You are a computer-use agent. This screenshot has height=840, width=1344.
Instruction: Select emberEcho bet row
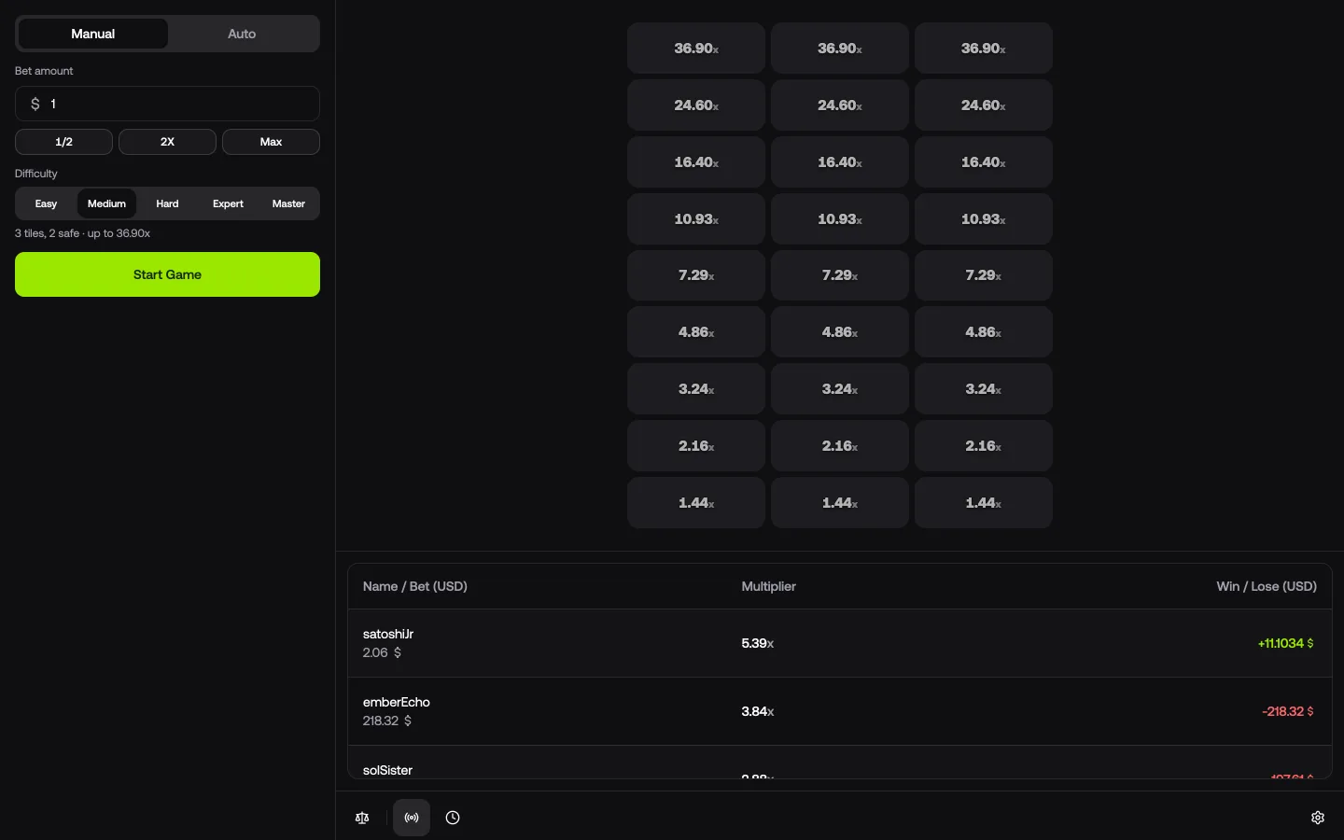coord(840,711)
